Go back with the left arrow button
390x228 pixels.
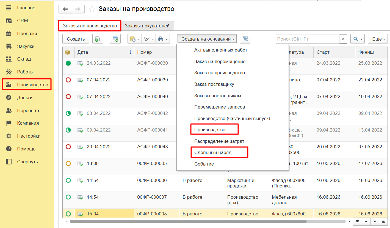click(65, 9)
